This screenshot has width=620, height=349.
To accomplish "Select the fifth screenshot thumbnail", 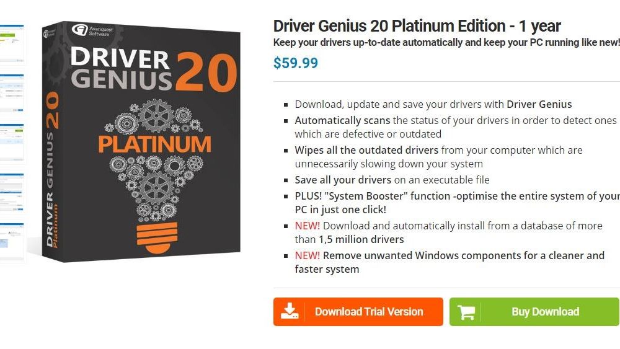I will (12, 242).
